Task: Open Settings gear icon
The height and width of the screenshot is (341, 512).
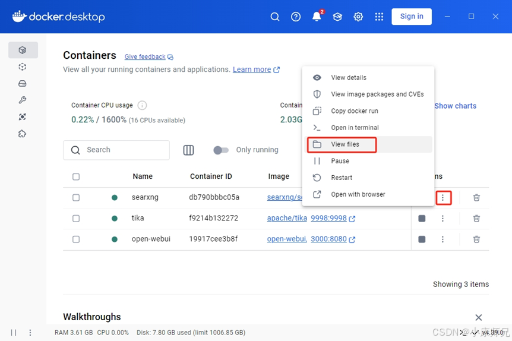Action: point(358,17)
